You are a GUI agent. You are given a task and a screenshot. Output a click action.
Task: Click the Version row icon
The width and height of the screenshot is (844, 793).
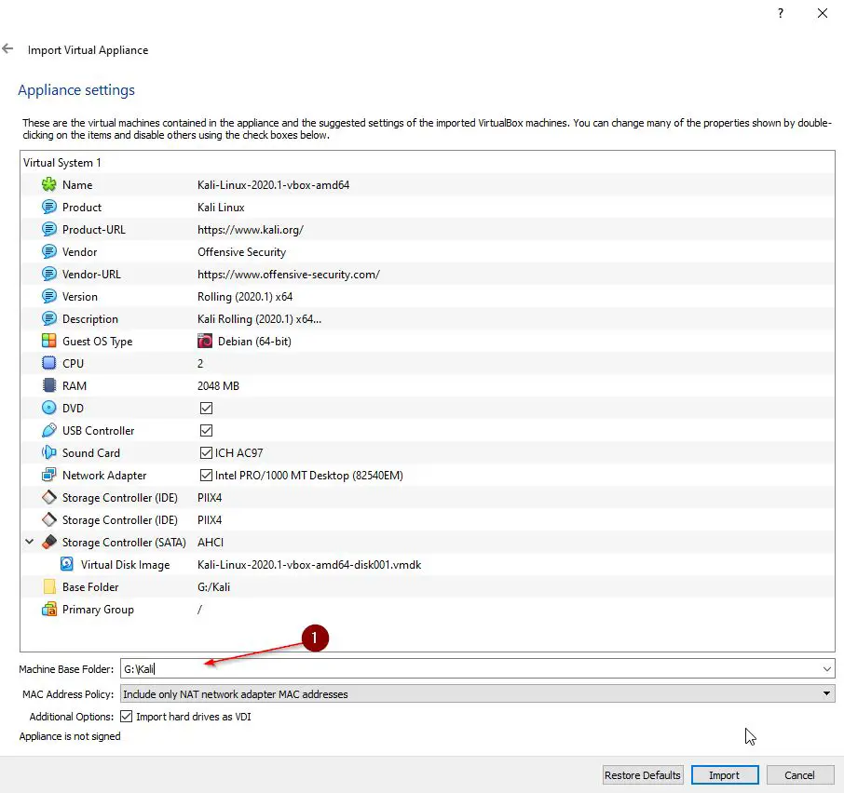tap(49, 296)
